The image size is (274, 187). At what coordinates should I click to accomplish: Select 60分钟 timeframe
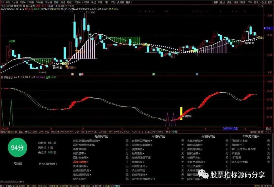click(48, 2)
